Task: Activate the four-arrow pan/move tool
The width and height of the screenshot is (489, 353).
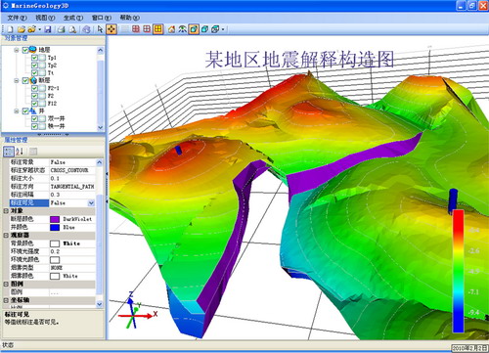Action: [x=111, y=29]
